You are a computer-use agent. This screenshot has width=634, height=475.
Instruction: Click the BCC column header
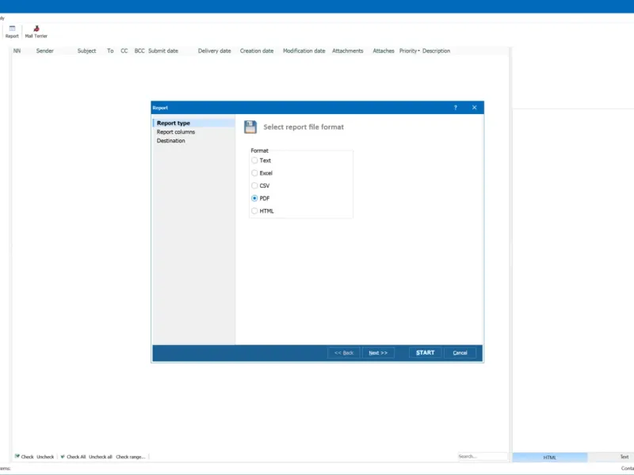[x=139, y=51]
